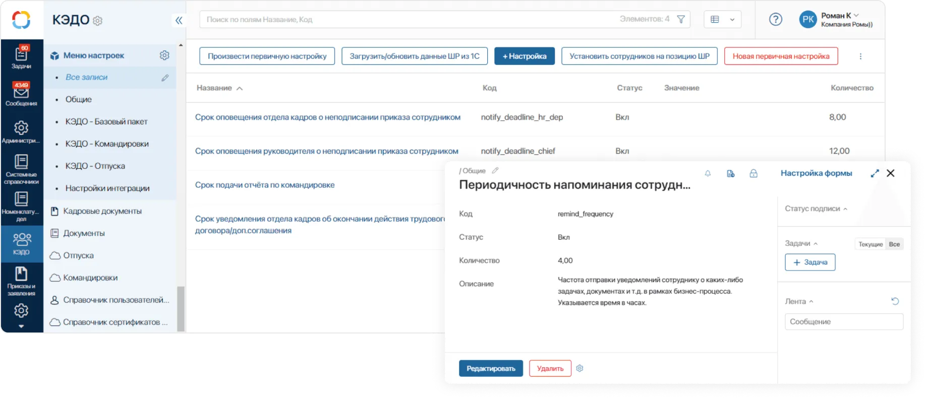Open Кадровые документы in the menu

pos(102,211)
